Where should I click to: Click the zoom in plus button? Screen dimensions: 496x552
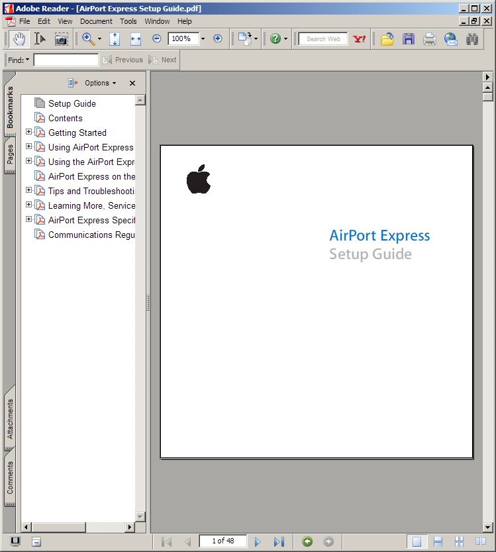[218, 38]
